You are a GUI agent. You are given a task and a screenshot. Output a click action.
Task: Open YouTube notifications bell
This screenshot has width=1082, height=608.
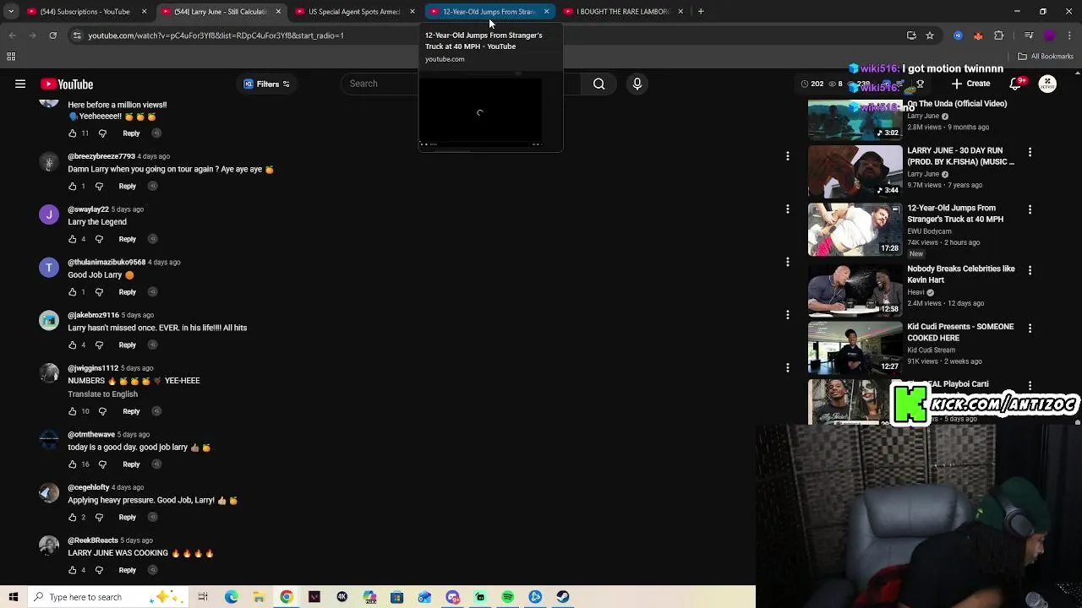pyautogui.click(x=1016, y=84)
